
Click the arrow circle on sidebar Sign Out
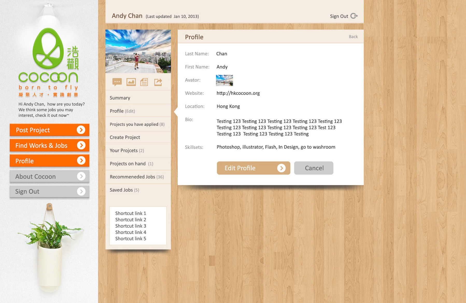coord(81,191)
